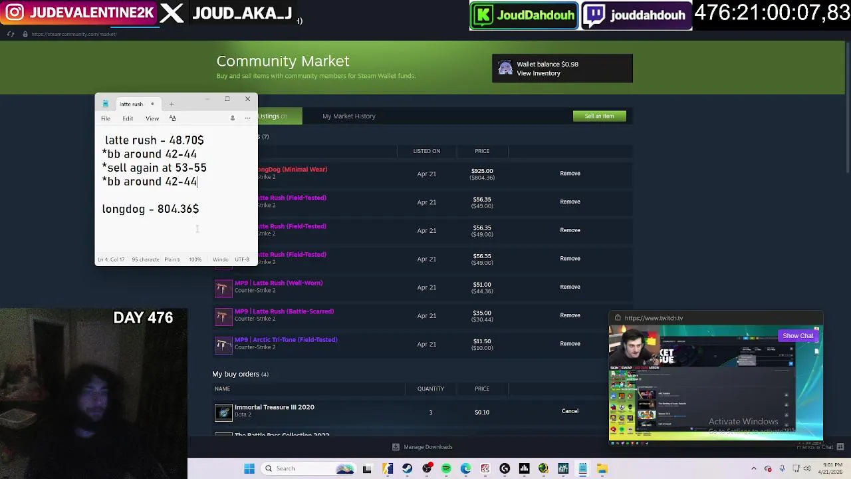Viewport: 851px width, 479px height.
Task: Click the Ln 4, Col 17 status entry
Action: pos(111,259)
